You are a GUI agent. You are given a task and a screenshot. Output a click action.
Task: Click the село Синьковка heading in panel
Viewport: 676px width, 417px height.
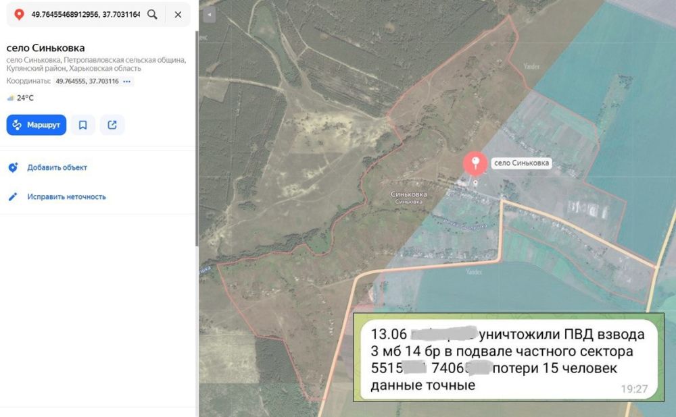(x=45, y=48)
